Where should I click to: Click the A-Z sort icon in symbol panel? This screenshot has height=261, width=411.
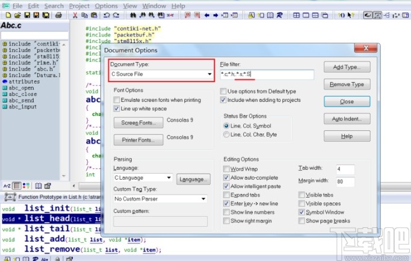coord(7,186)
